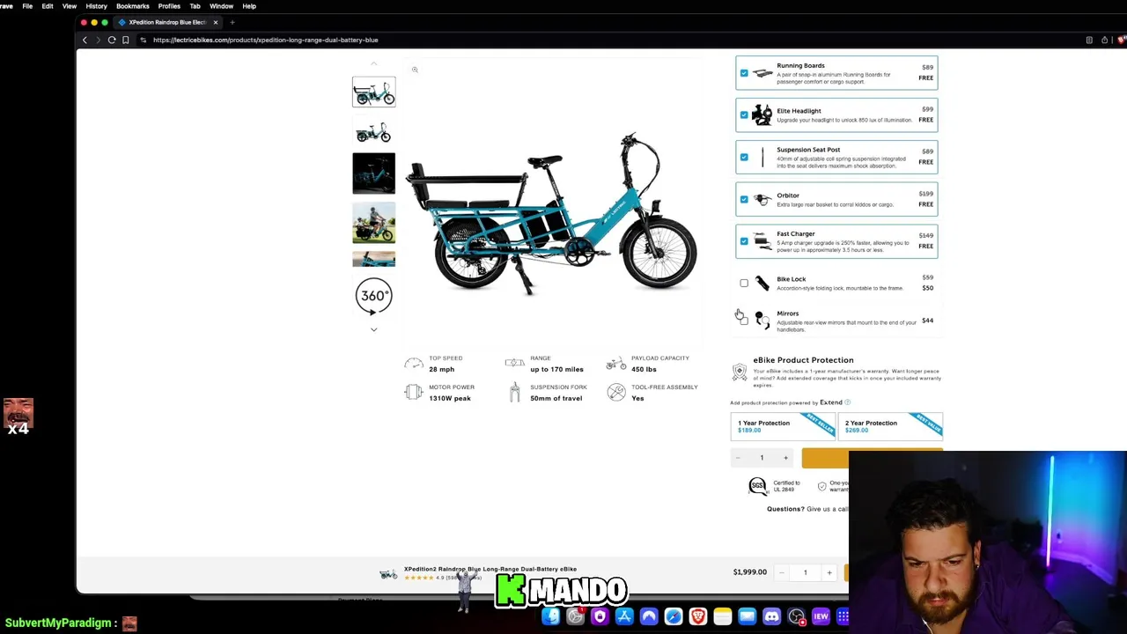Open the History menu
The width and height of the screenshot is (1127, 634).
[96, 6]
